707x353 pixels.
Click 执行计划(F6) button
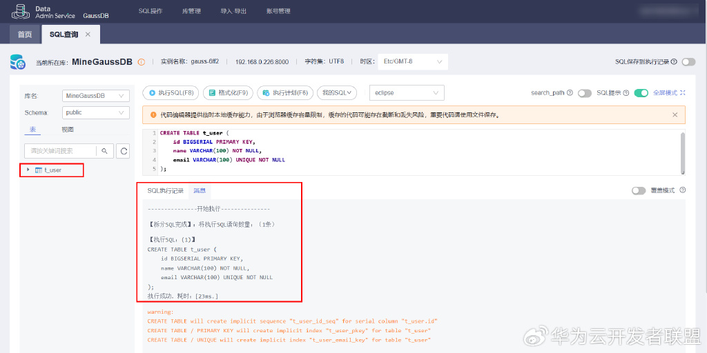pos(285,93)
